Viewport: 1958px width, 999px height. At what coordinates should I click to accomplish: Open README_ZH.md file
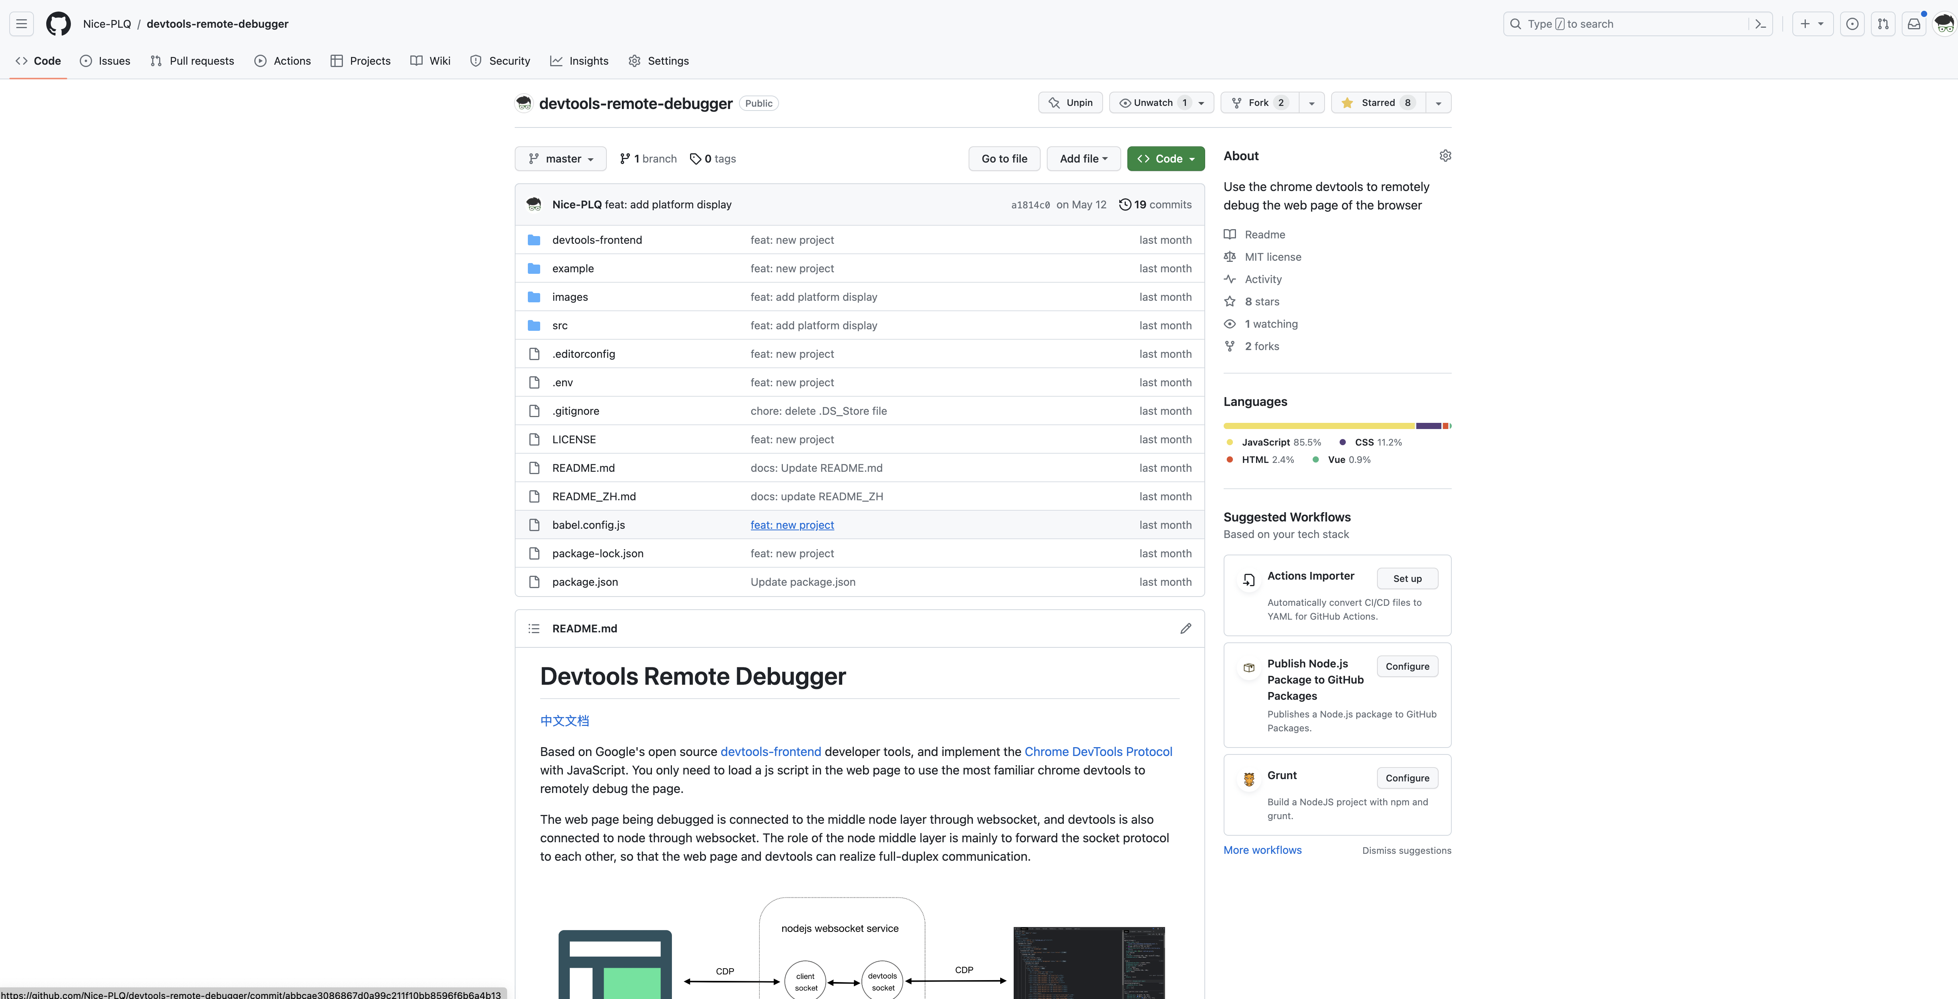click(x=594, y=497)
